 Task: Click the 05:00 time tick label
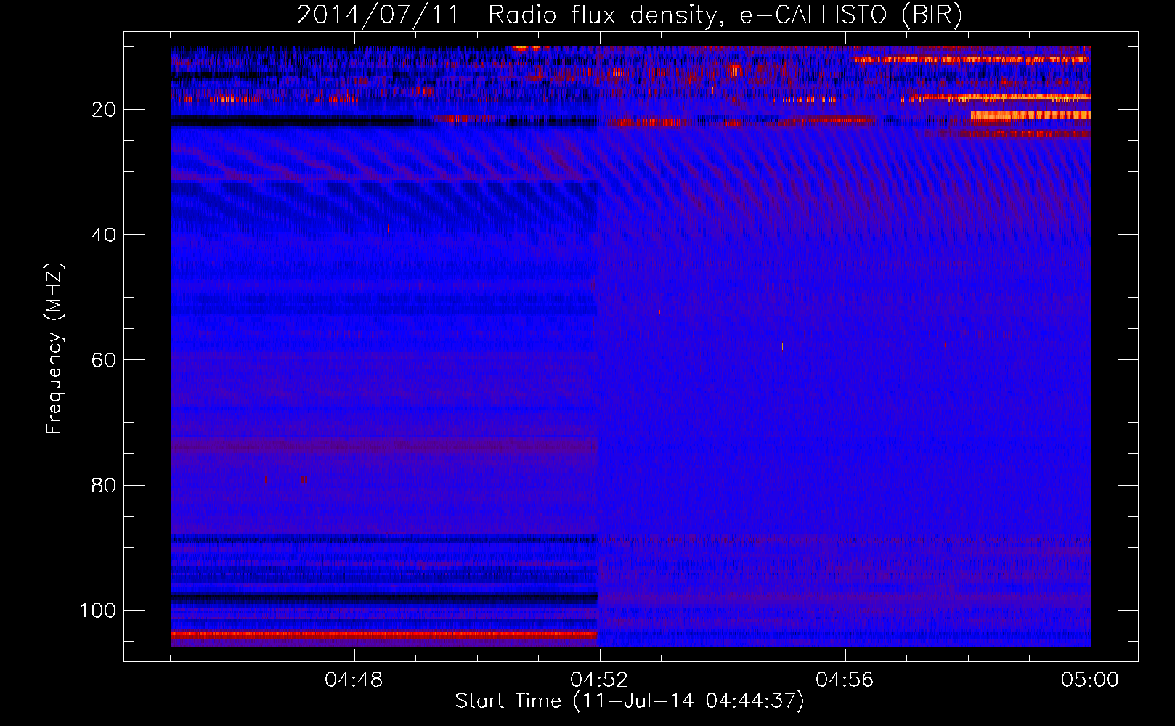pos(1090,680)
